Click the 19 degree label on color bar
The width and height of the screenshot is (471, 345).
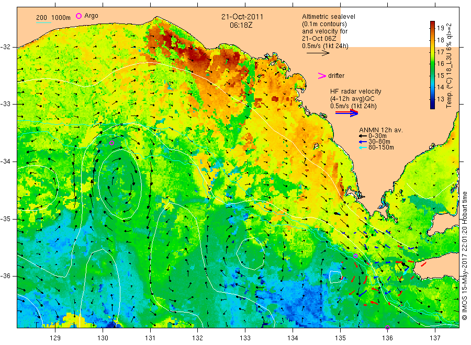(x=440, y=28)
